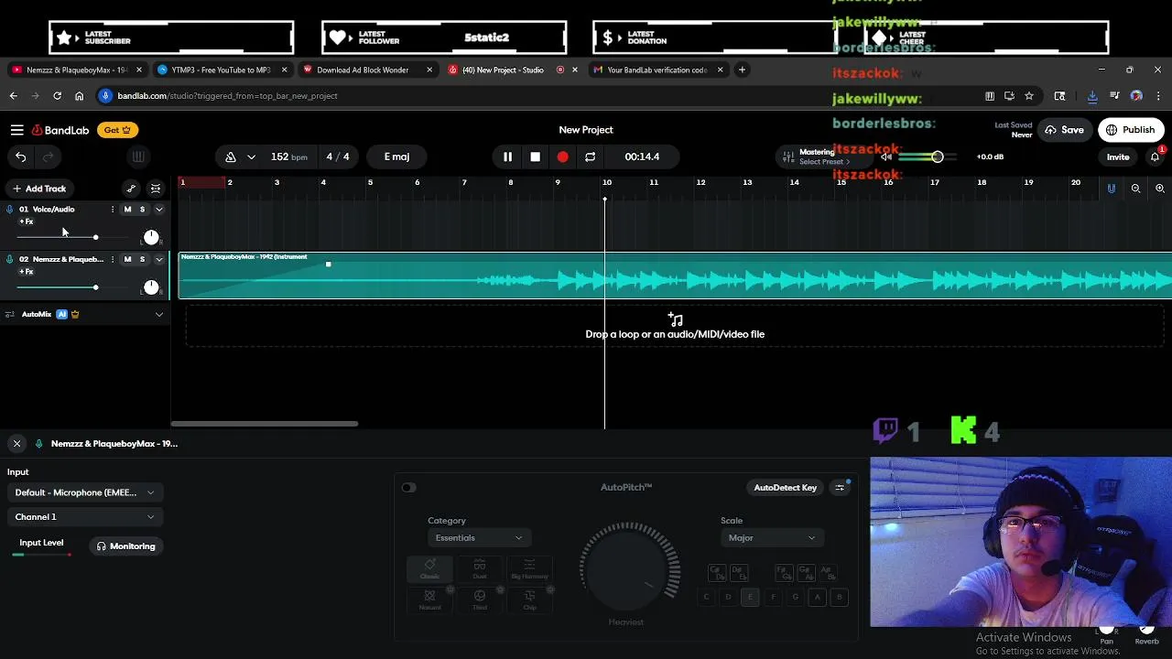The width and height of the screenshot is (1172, 659).
Task: Toggle the loop cycle mode
Action: 590,157
